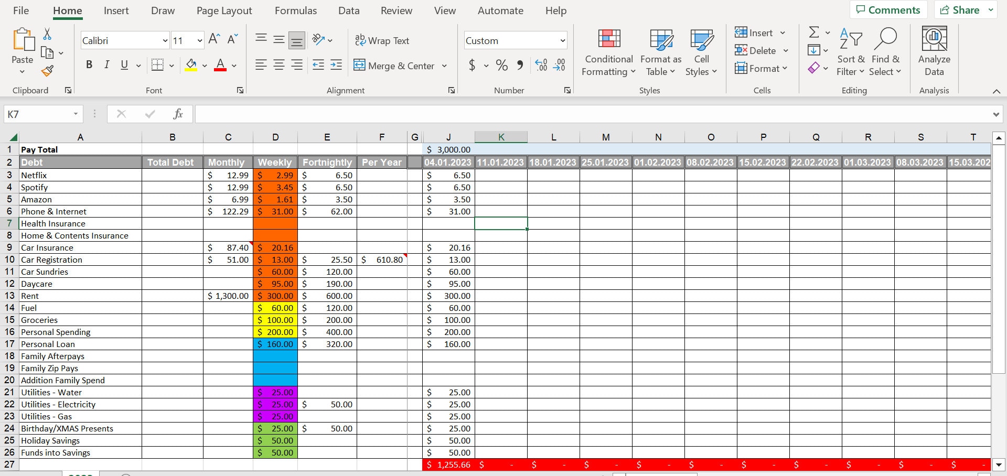Open the Number Format combo box
The height and width of the screenshot is (476, 1007).
(x=515, y=40)
